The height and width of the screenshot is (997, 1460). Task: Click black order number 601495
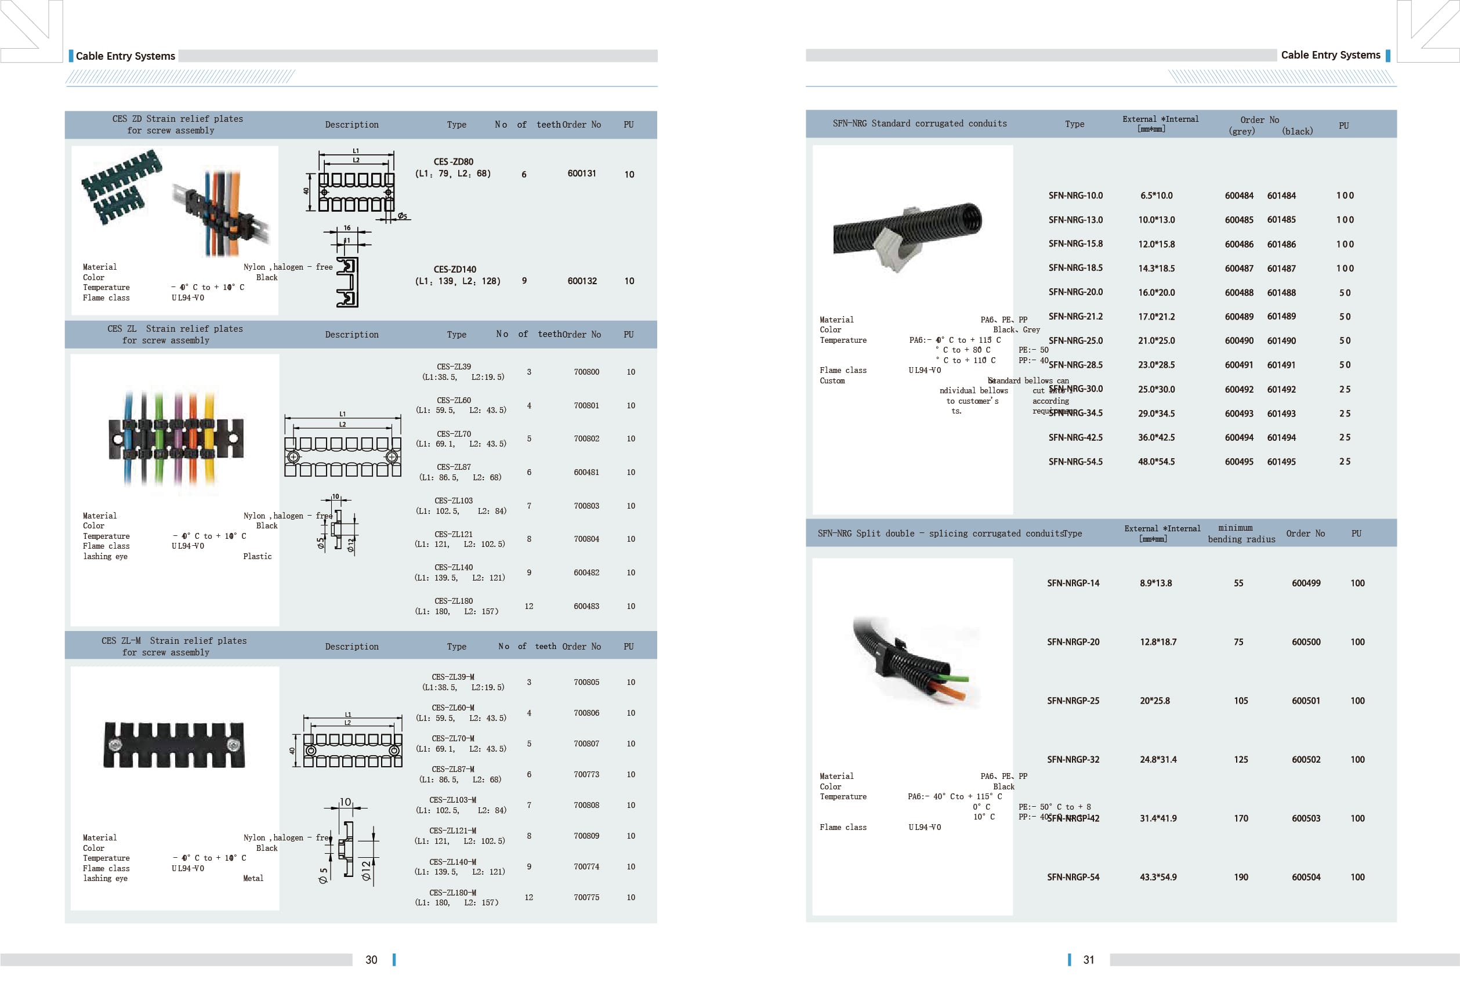point(1281,462)
